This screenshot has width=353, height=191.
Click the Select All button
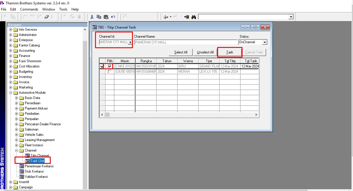coord(181,52)
